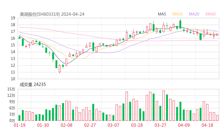Click the price axis value 19
Viewport: 222px width, 132px height.
coord(13,18)
